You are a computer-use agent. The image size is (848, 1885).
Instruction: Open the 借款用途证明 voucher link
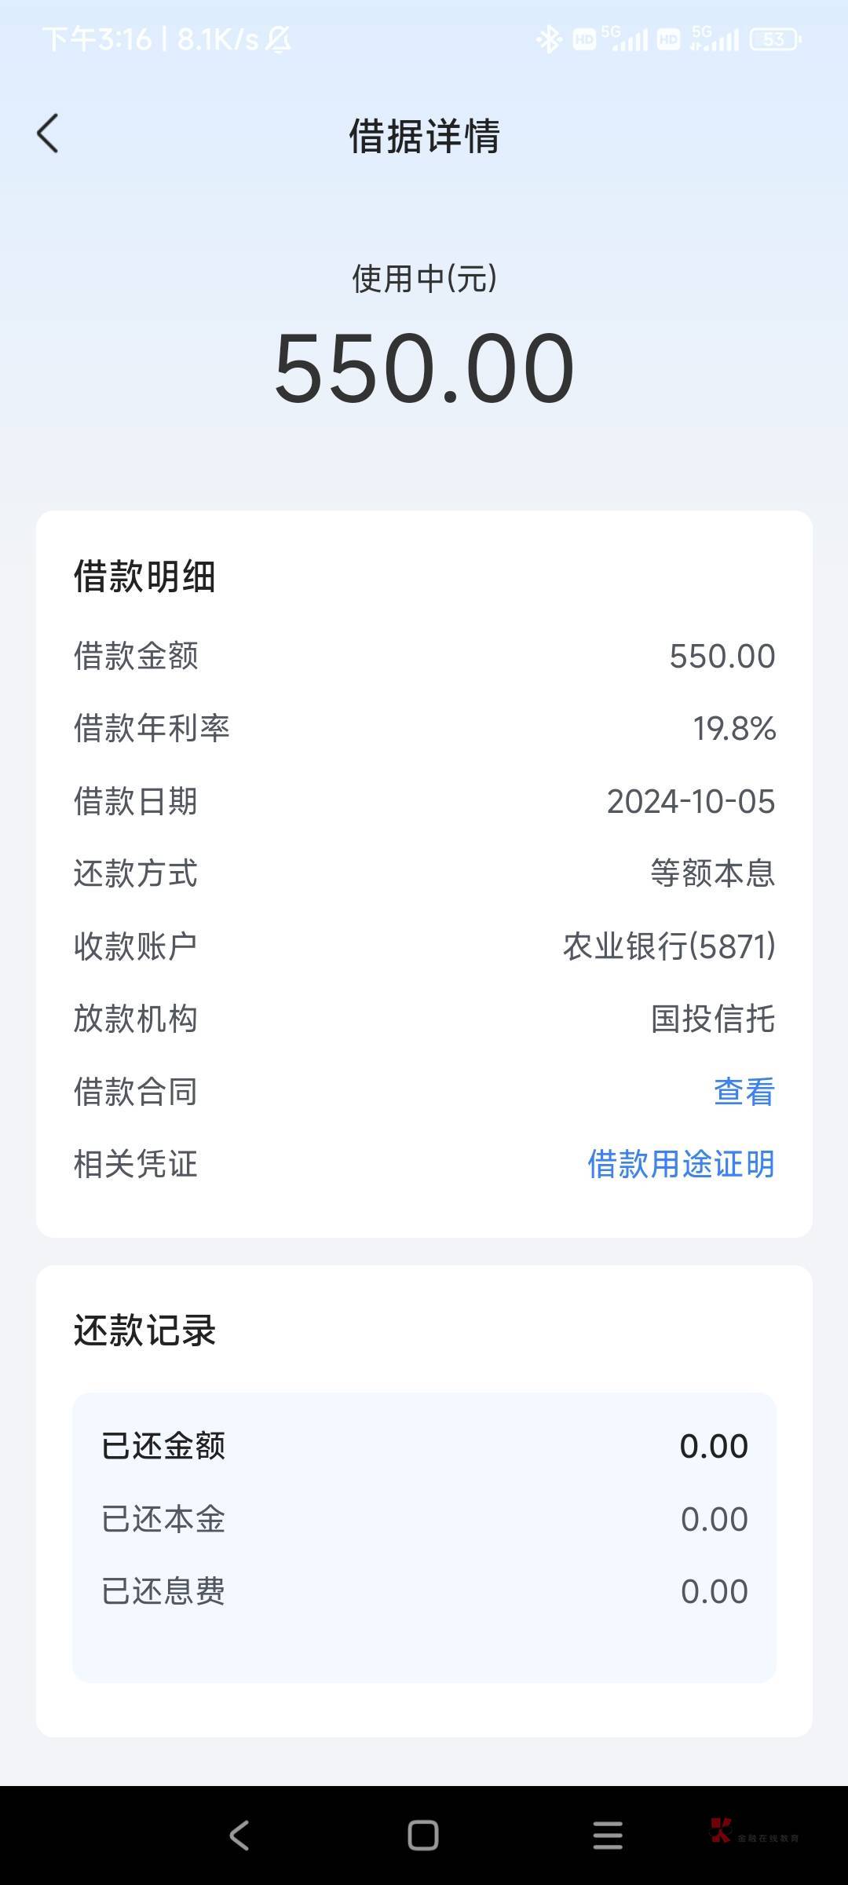[681, 1164]
